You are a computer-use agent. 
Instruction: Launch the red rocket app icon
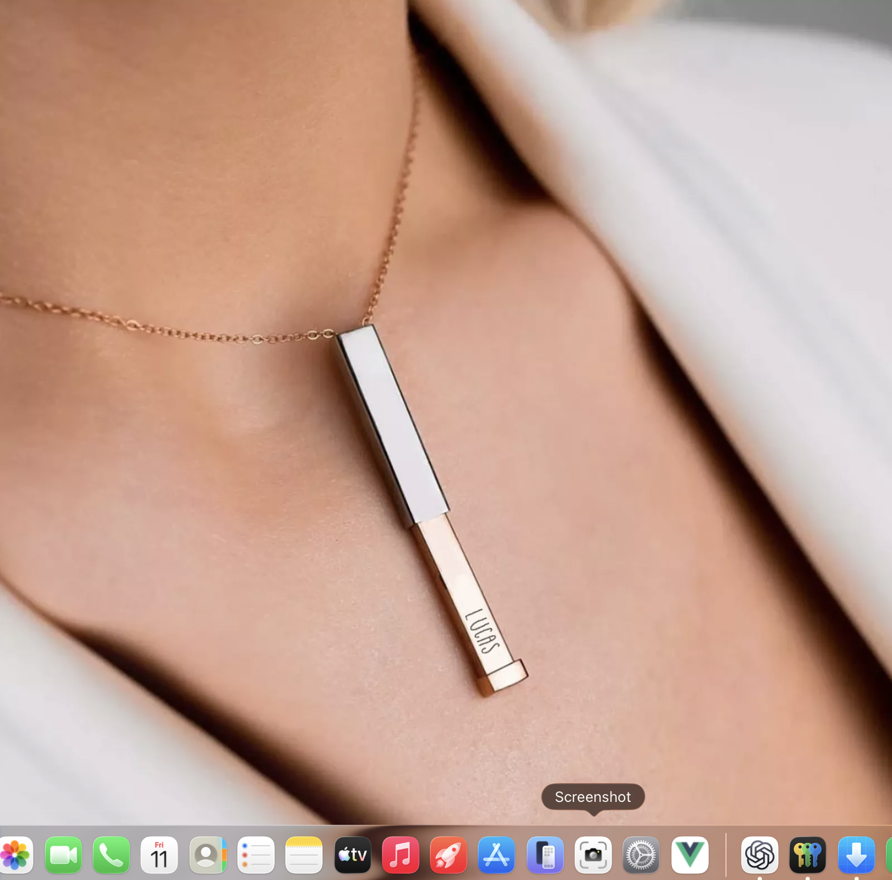tap(449, 855)
